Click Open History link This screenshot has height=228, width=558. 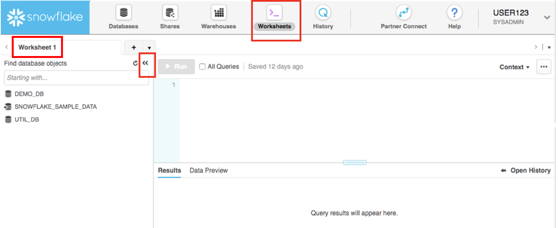click(526, 170)
